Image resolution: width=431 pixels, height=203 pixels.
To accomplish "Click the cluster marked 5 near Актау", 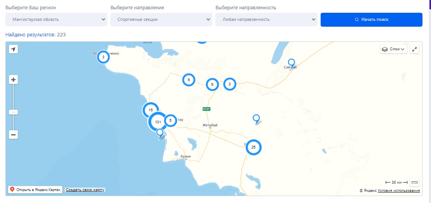I will click(x=170, y=121).
